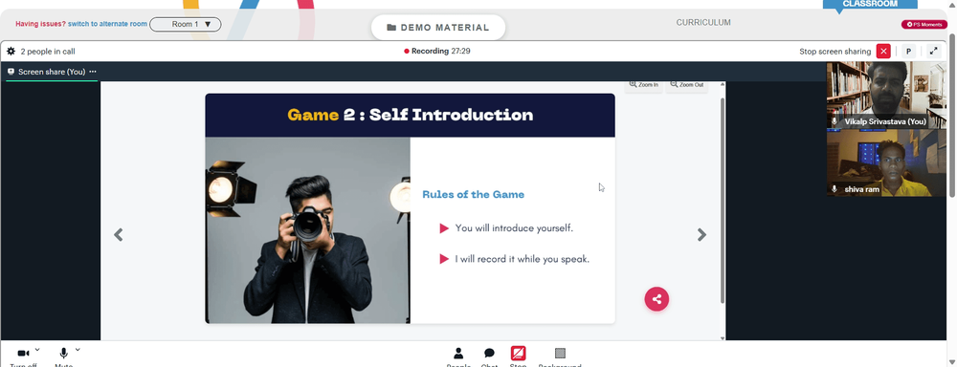The height and width of the screenshot is (367, 957).
Task: Select the Classroom tab
Action: tap(870, 4)
